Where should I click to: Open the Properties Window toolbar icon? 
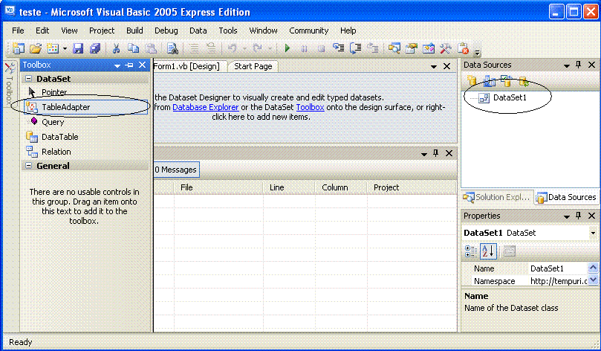pos(412,48)
